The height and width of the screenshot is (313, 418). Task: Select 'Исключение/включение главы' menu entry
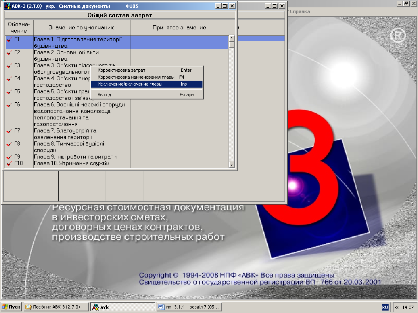tap(147, 84)
